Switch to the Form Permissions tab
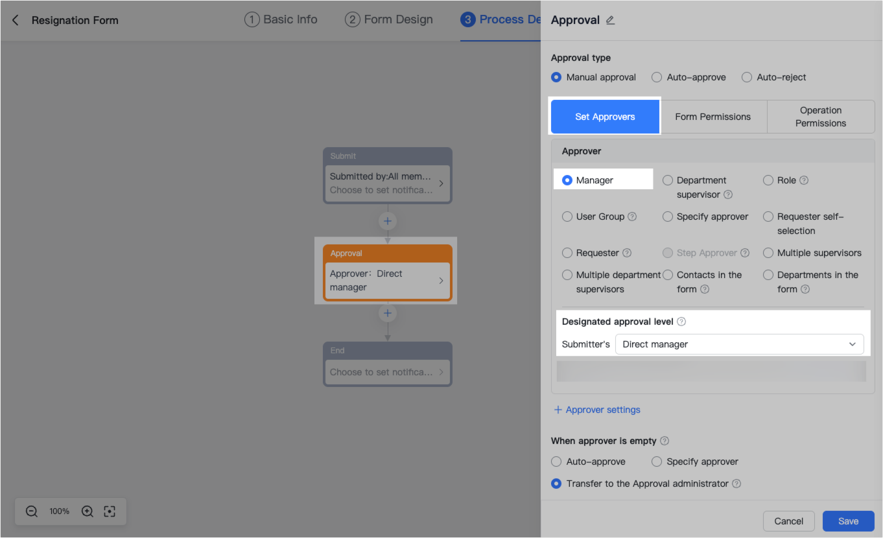883x538 pixels. (x=713, y=117)
